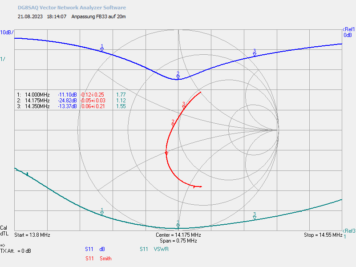Click the time stamp '18:14:07'
The width and height of the screenshot is (356, 267).
click(57, 16)
